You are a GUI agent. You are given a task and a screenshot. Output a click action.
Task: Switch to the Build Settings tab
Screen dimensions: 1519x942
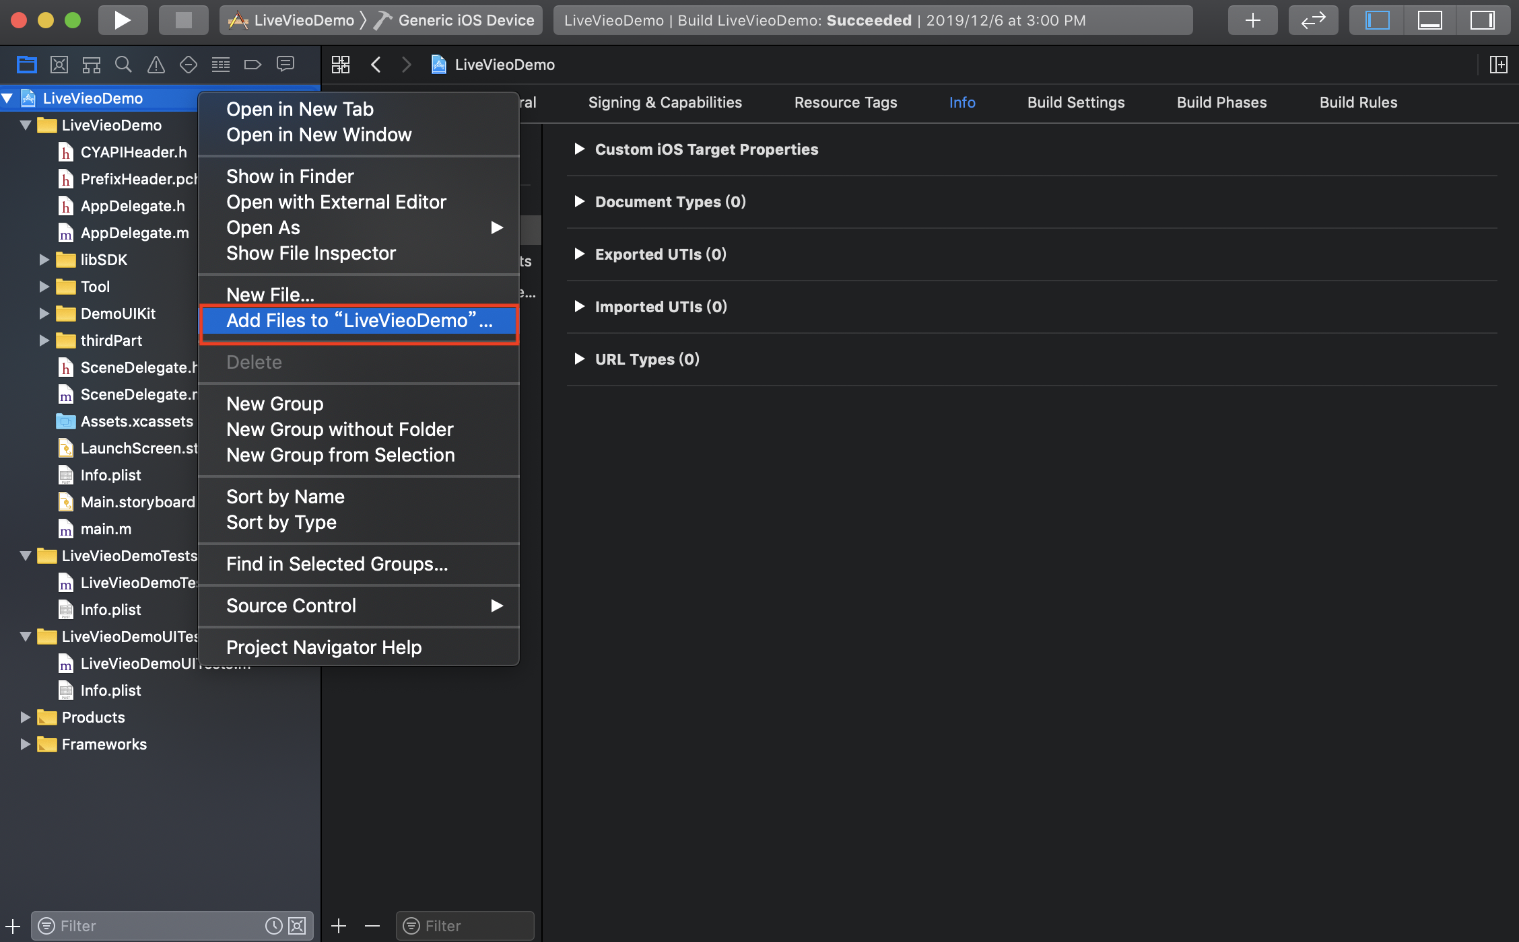pos(1075,102)
